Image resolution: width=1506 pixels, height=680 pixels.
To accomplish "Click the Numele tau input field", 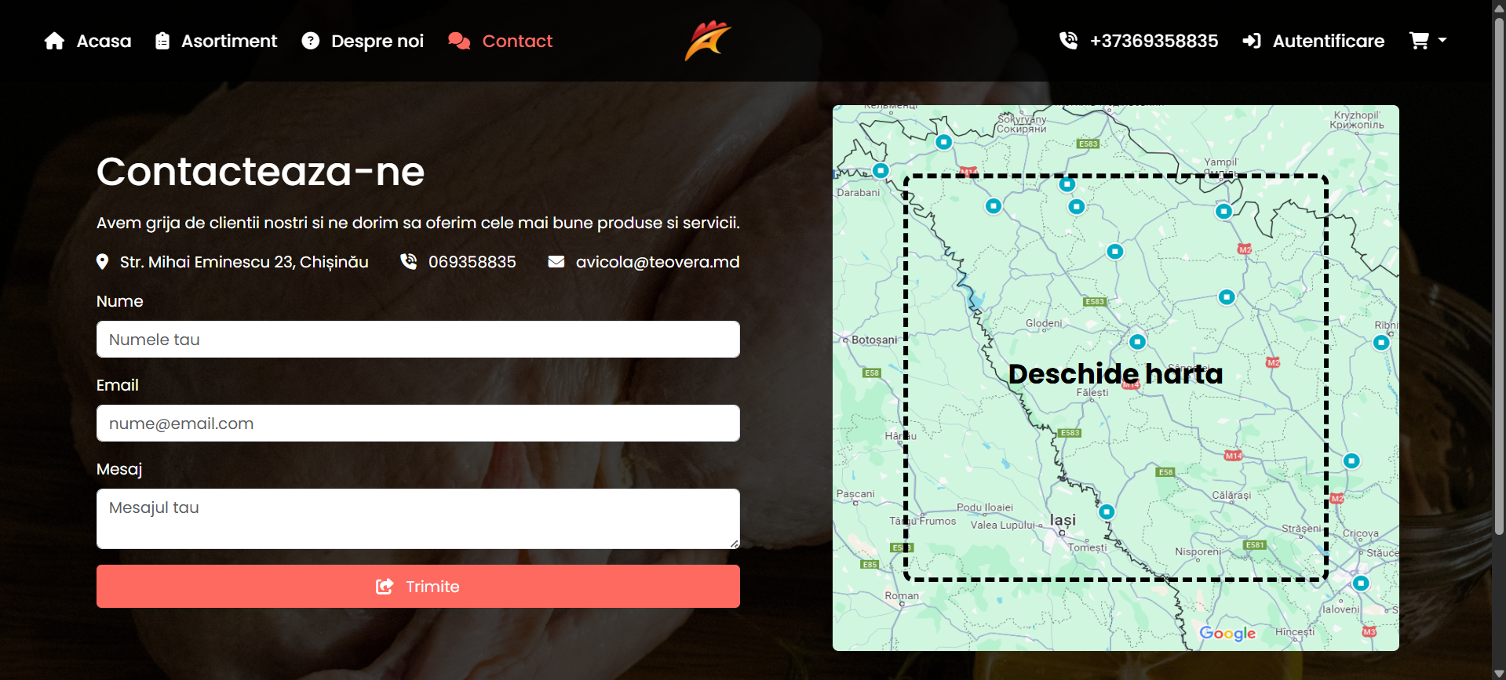I will tap(418, 340).
